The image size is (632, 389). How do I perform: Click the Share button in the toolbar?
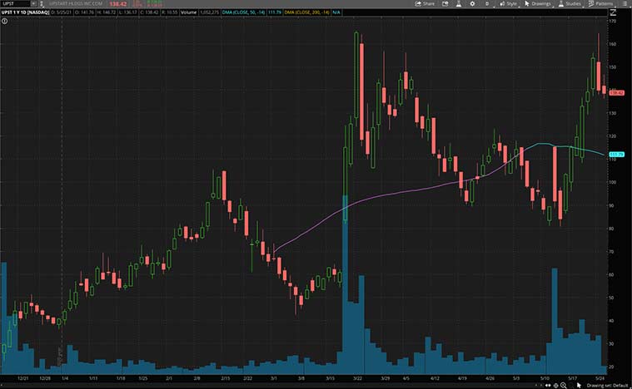click(x=427, y=4)
